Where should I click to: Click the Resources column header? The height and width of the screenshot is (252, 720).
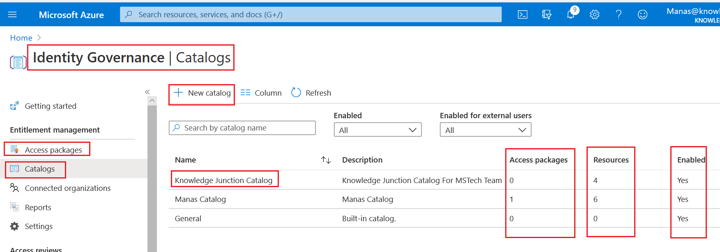[611, 160]
